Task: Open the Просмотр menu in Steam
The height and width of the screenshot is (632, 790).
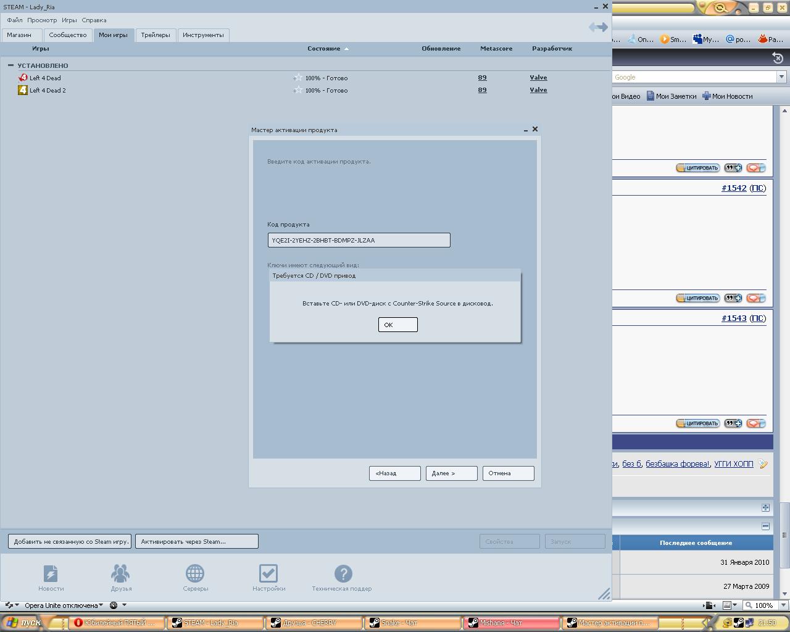Action: 42,20
